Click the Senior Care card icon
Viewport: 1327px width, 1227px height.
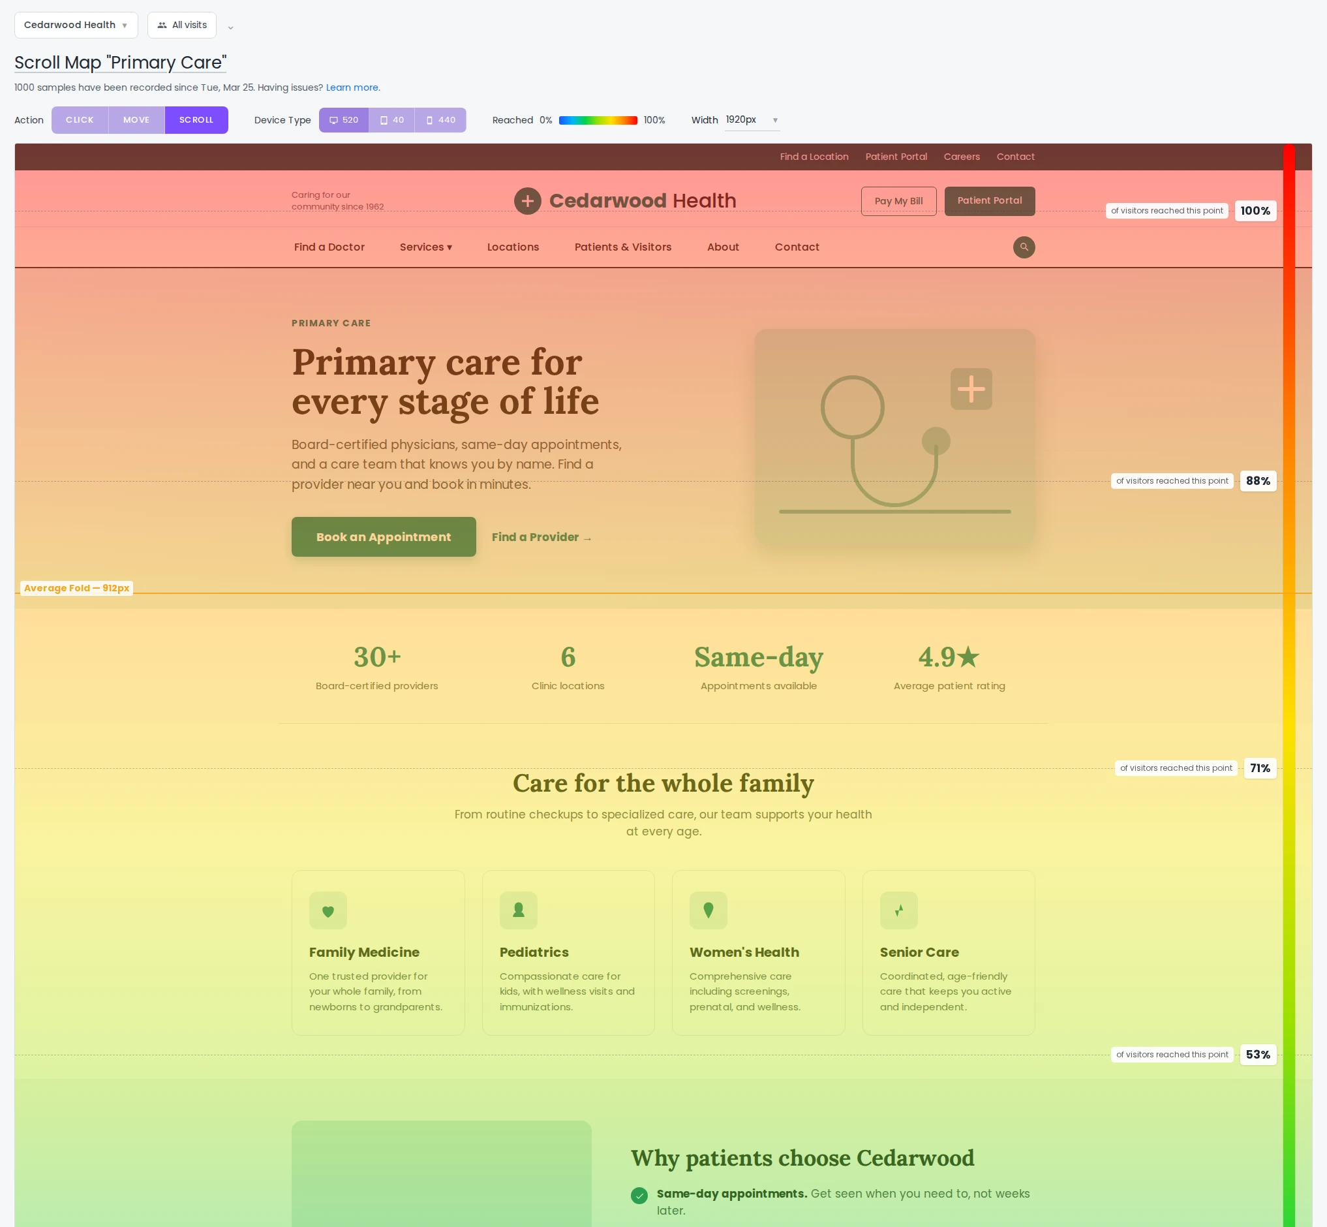(899, 910)
